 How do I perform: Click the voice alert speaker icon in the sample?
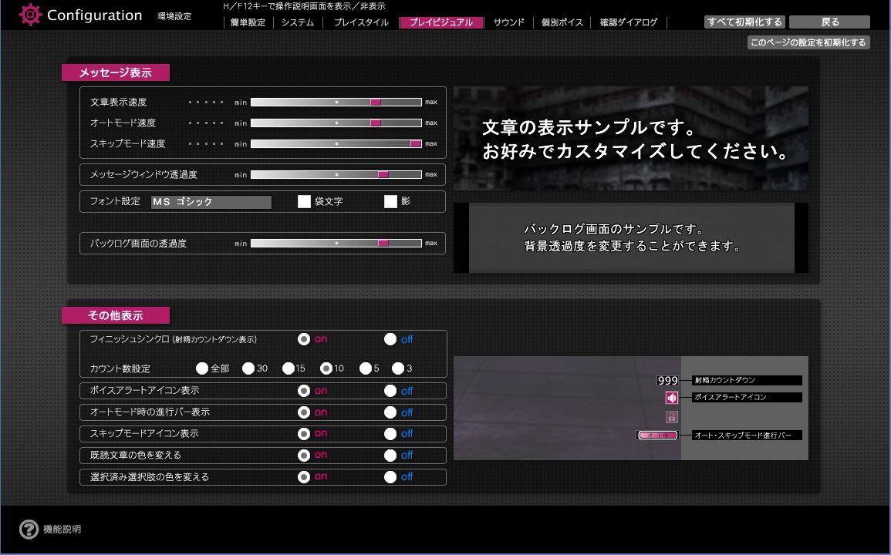672,398
